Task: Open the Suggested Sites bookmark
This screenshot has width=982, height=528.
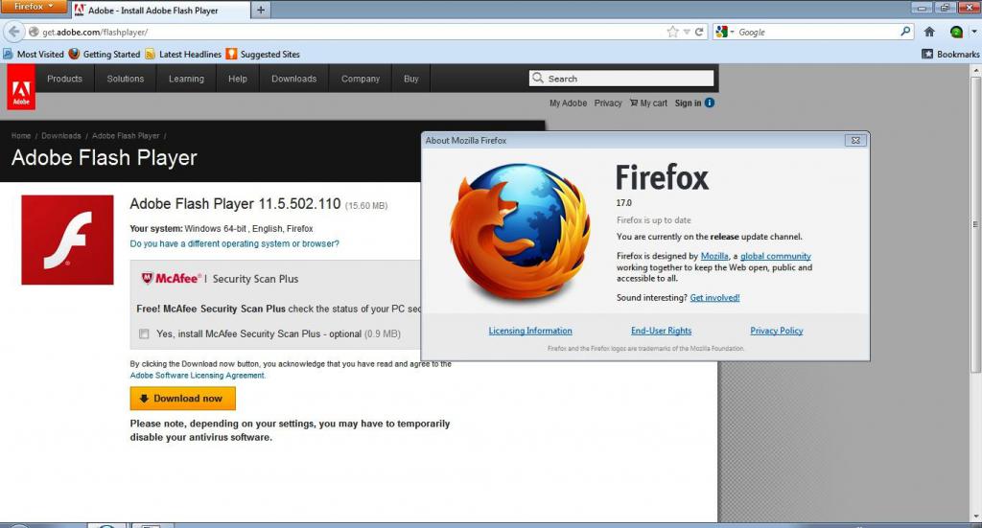Action: (263, 55)
